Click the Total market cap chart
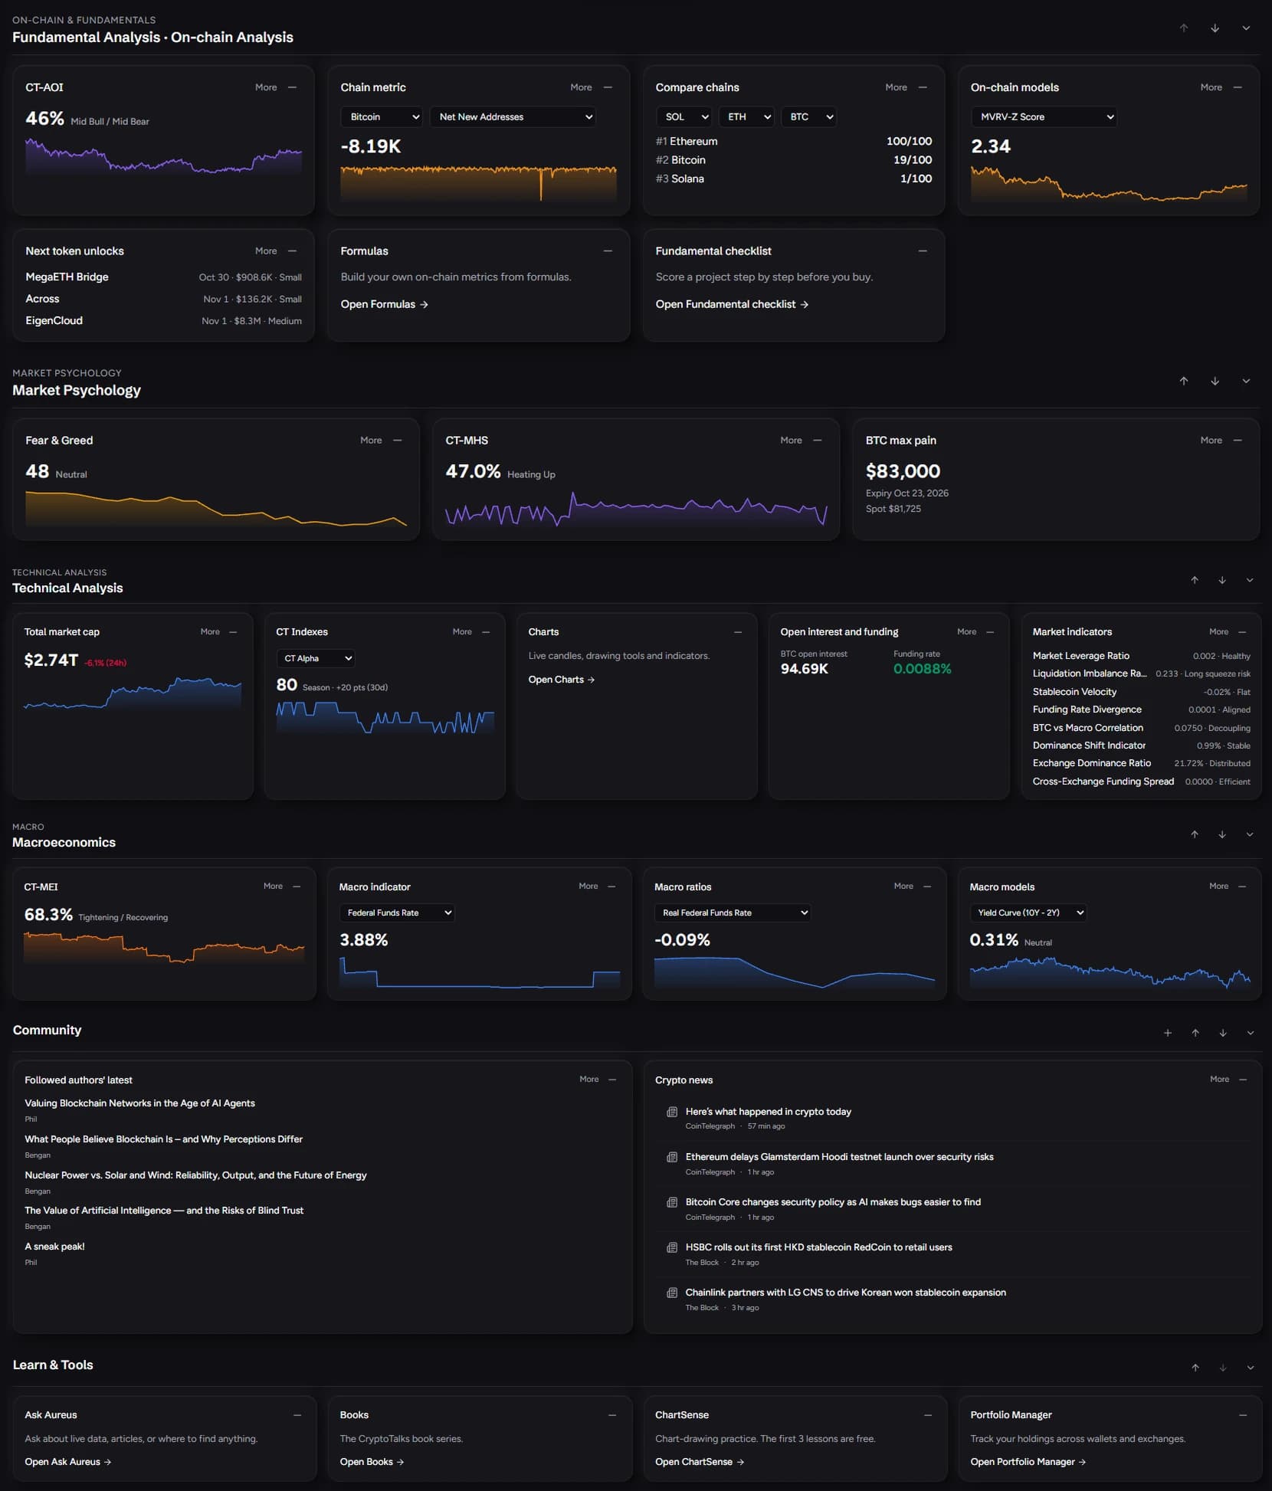The height and width of the screenshot is (1491, 1272). [133, 693]
